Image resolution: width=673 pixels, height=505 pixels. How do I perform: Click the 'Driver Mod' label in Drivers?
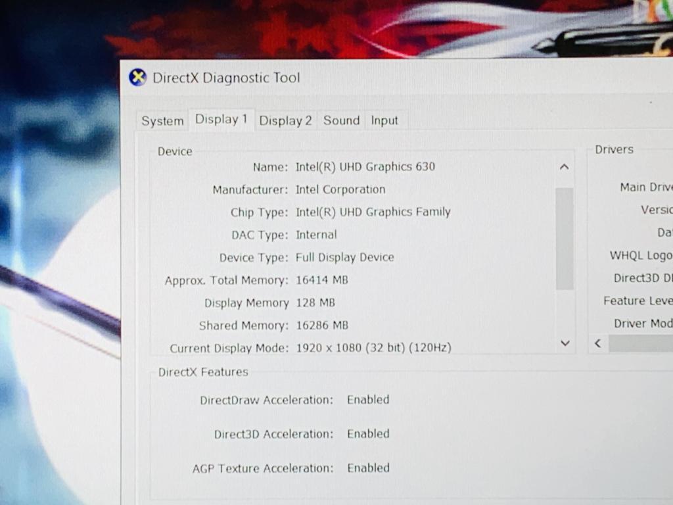click(x=643, y=324)
